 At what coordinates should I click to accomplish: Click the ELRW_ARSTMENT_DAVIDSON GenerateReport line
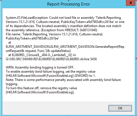(x=65, y=47)
